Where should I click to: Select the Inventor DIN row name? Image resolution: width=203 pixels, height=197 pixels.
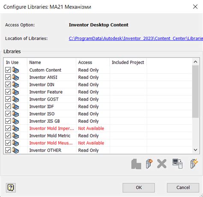coord(42,85)
